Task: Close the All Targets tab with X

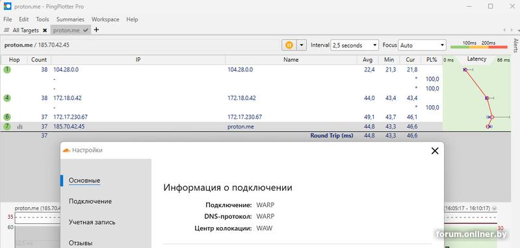Action: coord(45,30)
